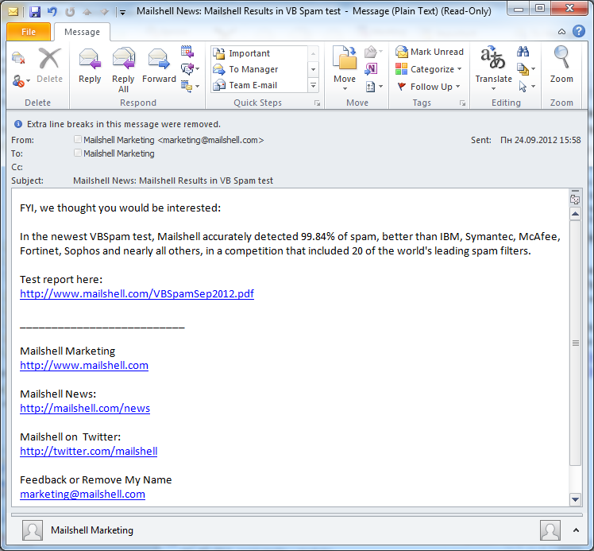Open the http://www.mailshell.com link

click(84, 365)
